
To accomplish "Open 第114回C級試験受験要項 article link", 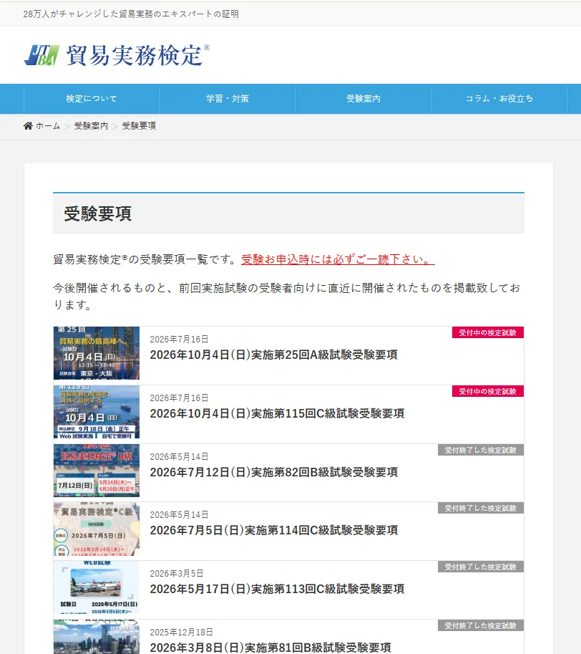I will 273,531.
